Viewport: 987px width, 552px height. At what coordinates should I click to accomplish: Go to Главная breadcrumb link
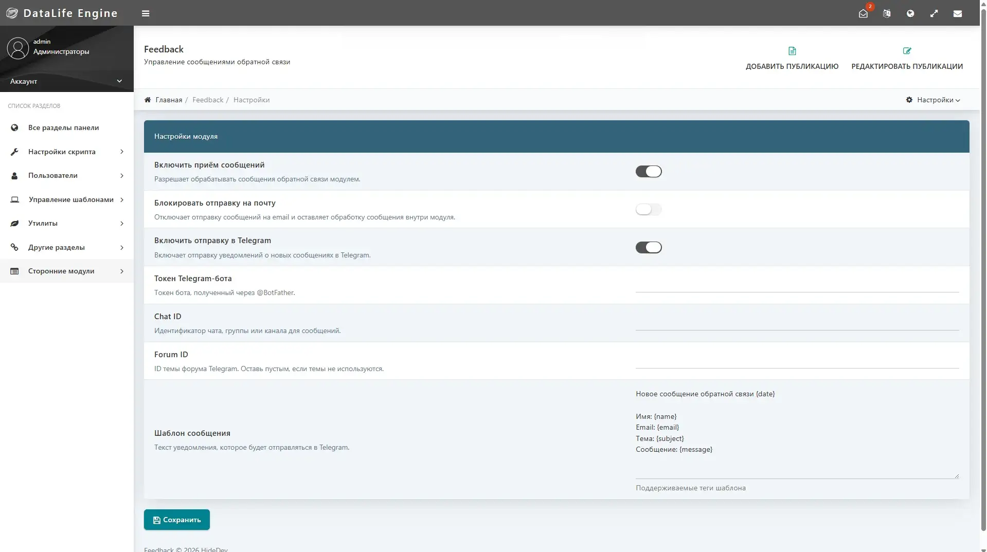click(x=169, y=100)
